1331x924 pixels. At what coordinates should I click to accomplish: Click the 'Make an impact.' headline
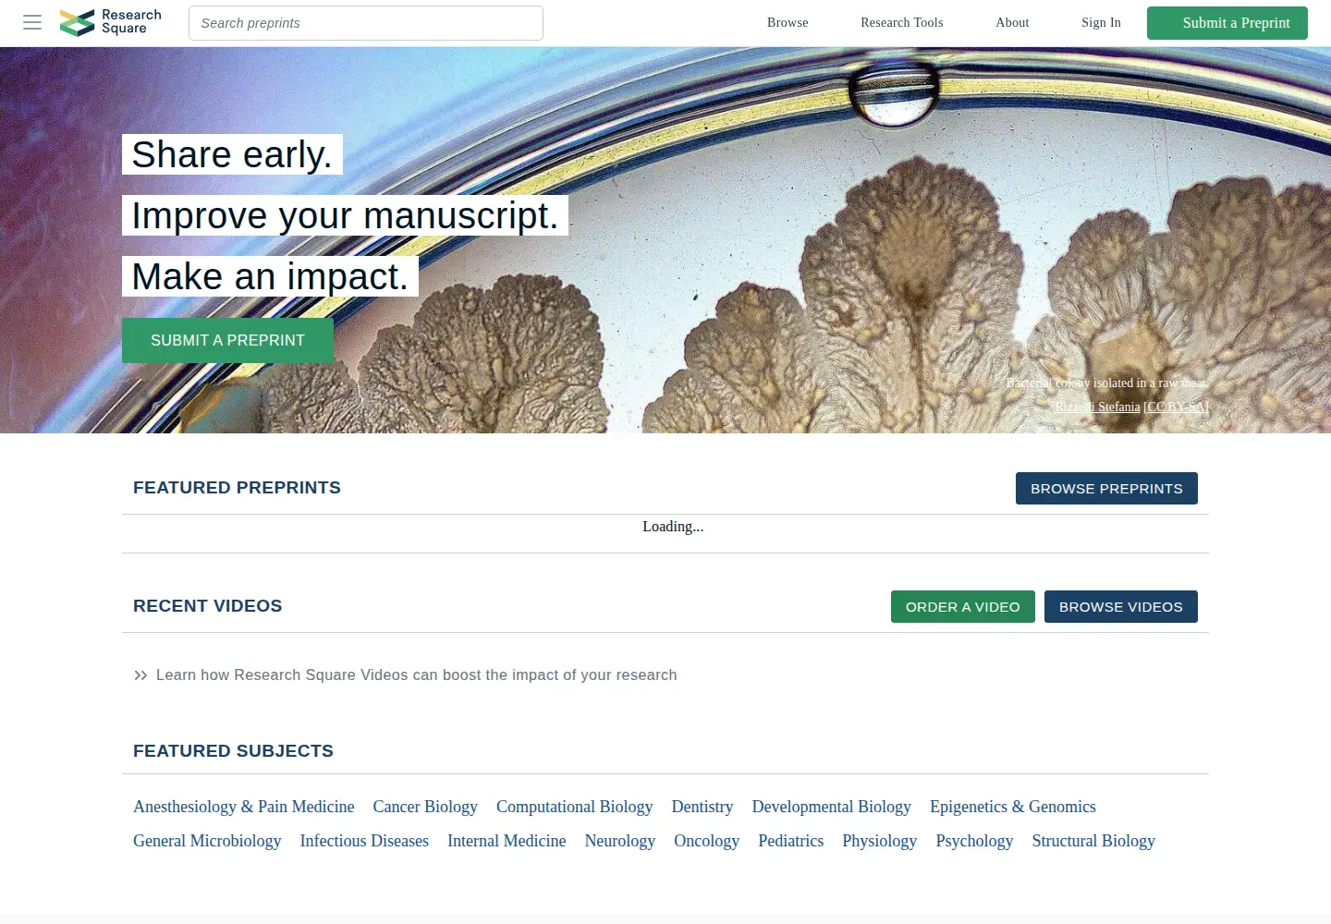270,276
